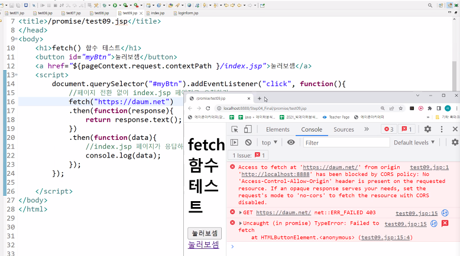Toggle Chrome side panel icon
Viewport: 460px width, 256px height.
[439, 109]
